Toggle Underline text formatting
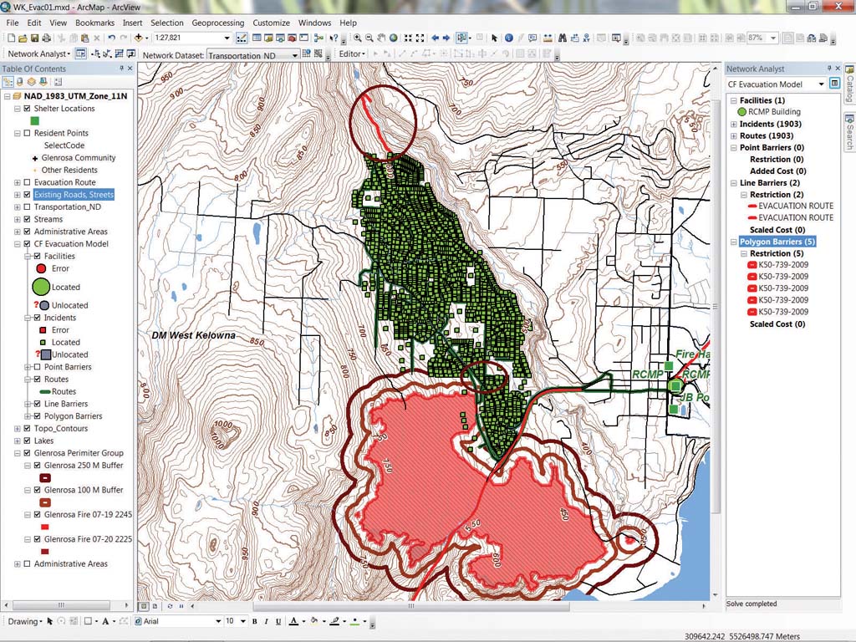This screenshot has height=642, width=856. [x=278, y=621]
